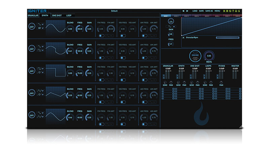
Task: Turn on oscillator 5 with OFF button
Action: (32, 115)
